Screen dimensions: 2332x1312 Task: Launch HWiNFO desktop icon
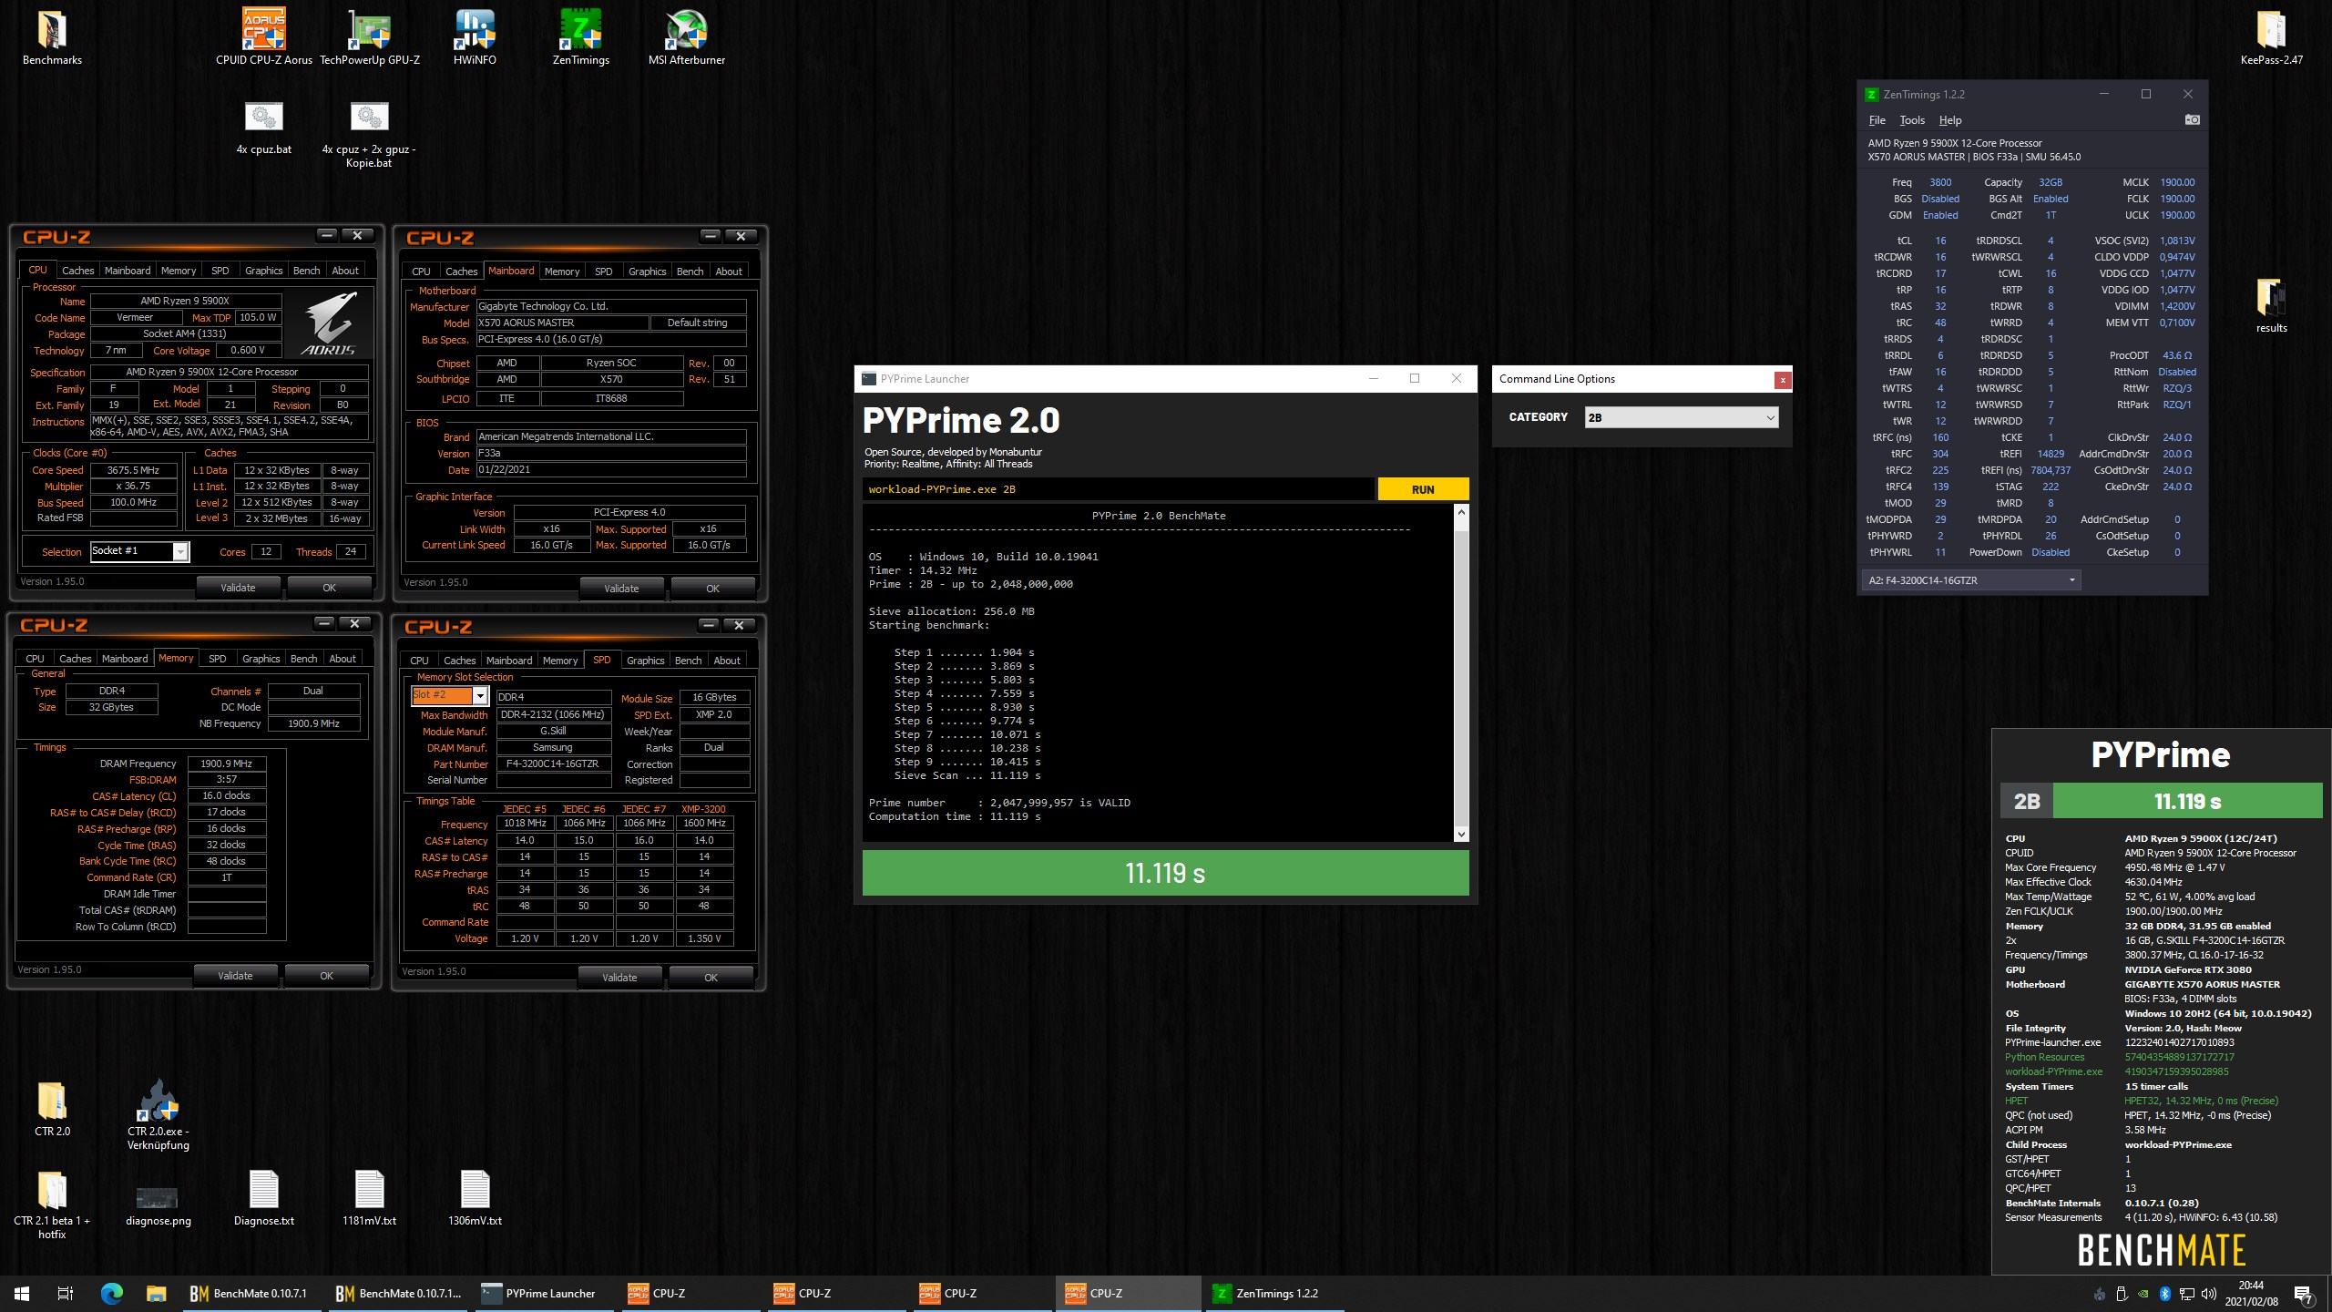[475, 38]
